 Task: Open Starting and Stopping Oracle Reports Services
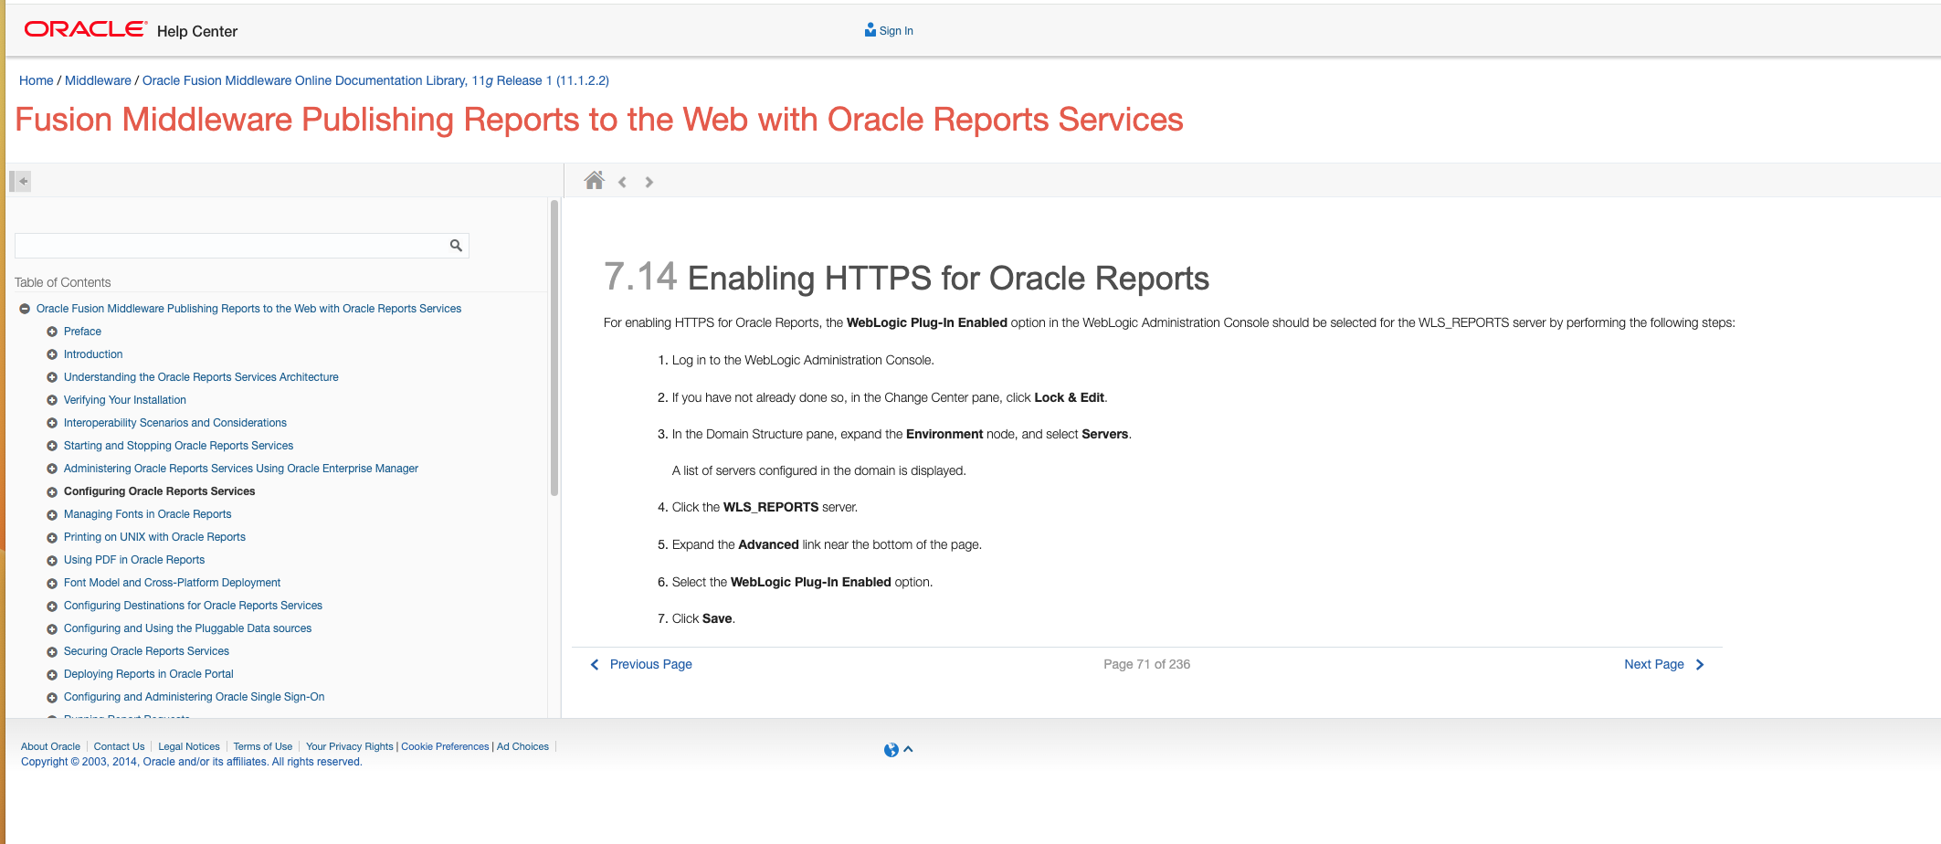pyautogui.click(x=178, y=446)
